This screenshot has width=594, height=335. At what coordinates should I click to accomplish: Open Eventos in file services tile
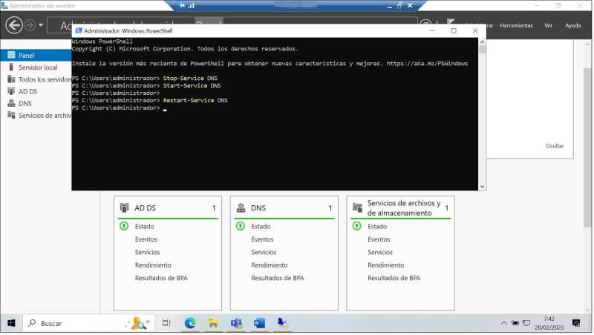(379, 239)
